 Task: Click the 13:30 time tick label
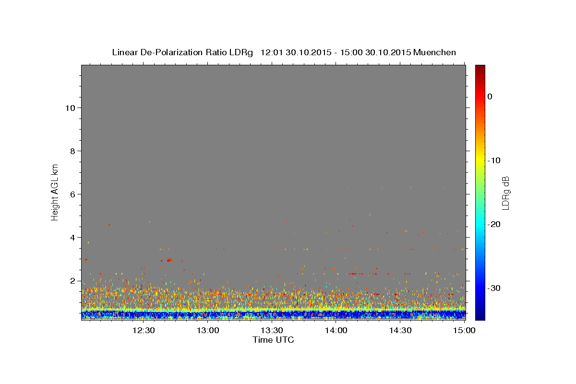272,330
